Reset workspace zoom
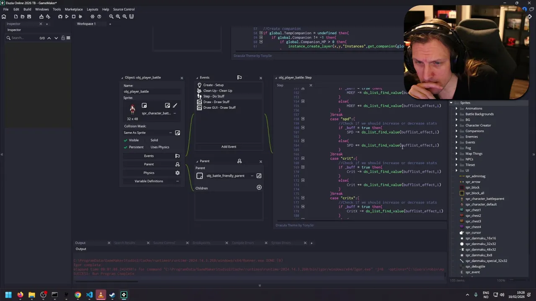The image size is (536, 301). pos(118,16)
